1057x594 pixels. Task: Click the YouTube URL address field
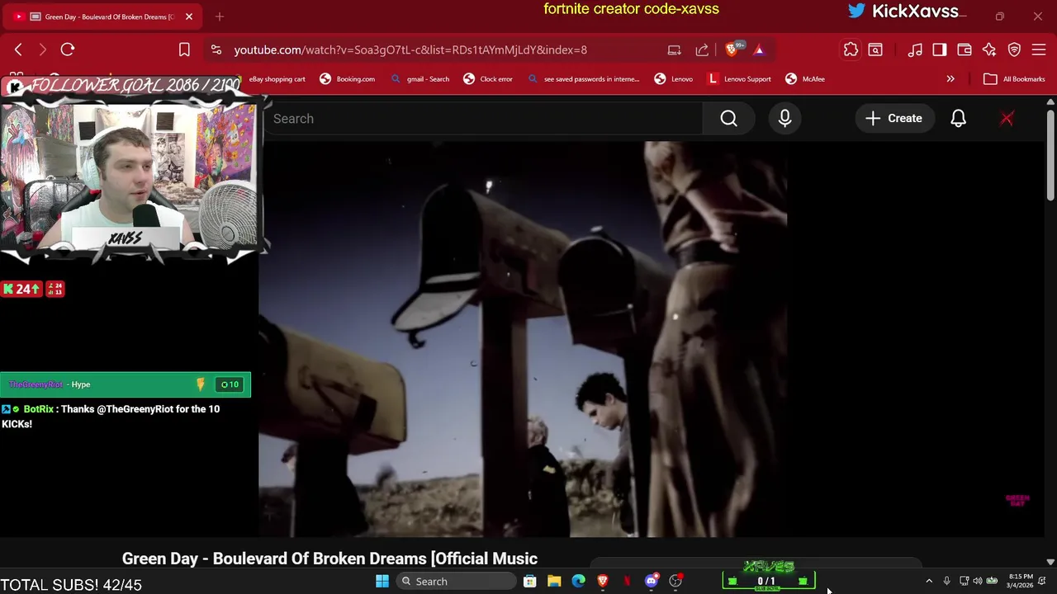[x=410, y=49]
